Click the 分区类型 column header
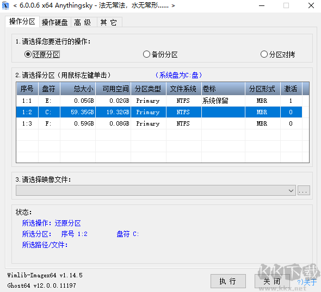 (149, 89)
